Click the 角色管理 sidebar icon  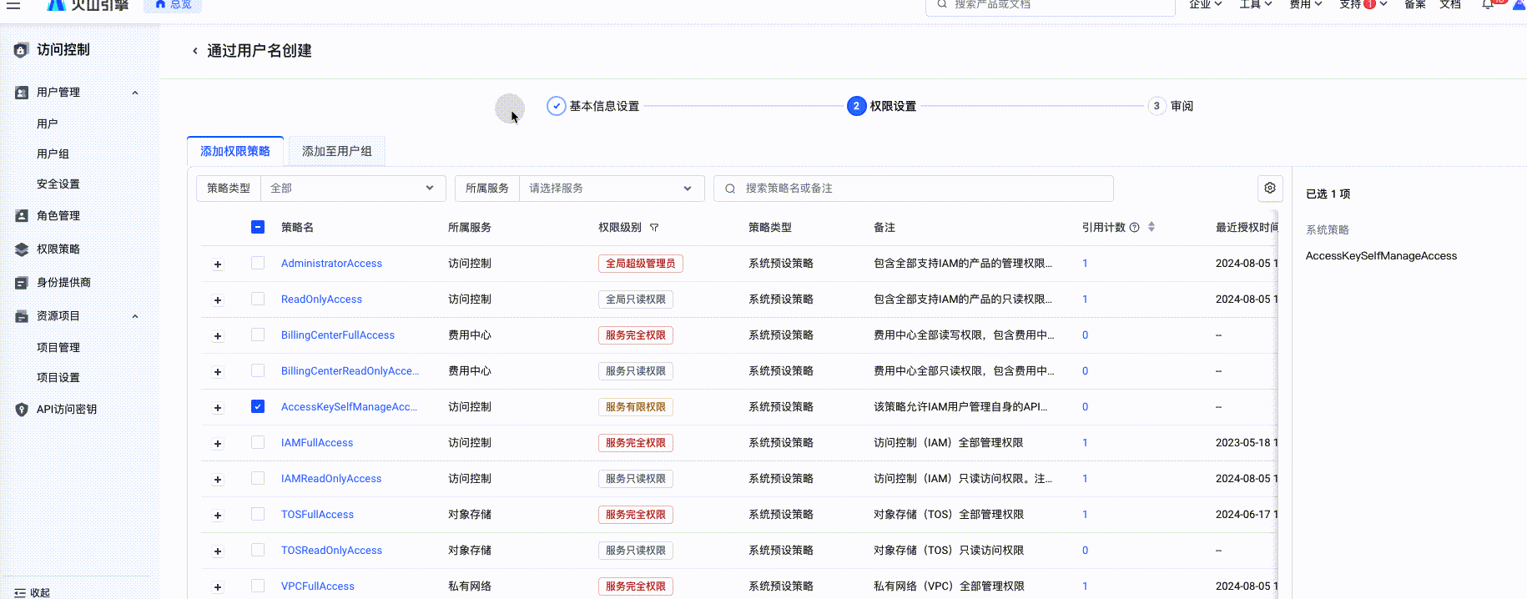[x=22, y=216]
